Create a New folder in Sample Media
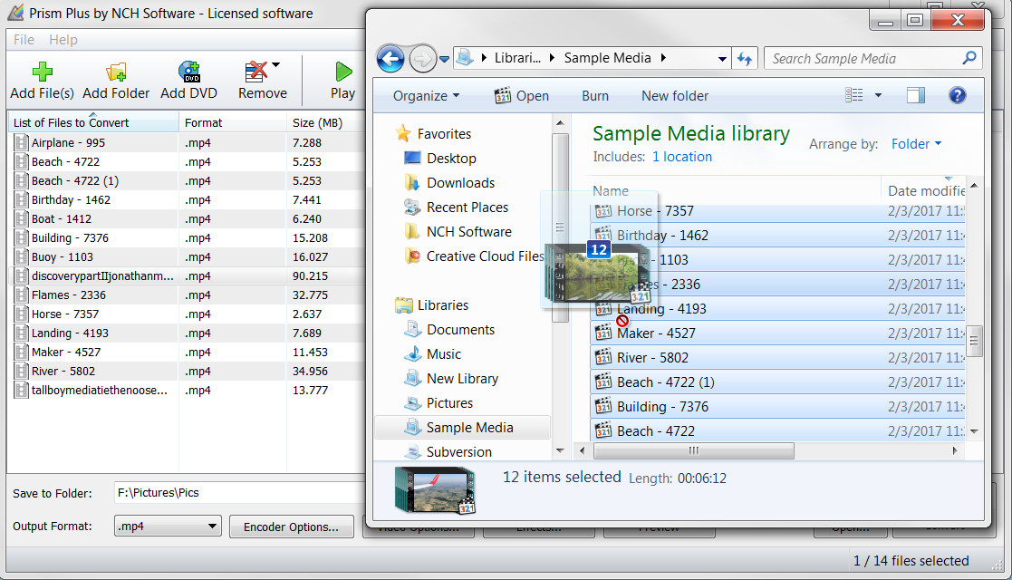This screenshot has width=1012, height=580. (674, 95)
